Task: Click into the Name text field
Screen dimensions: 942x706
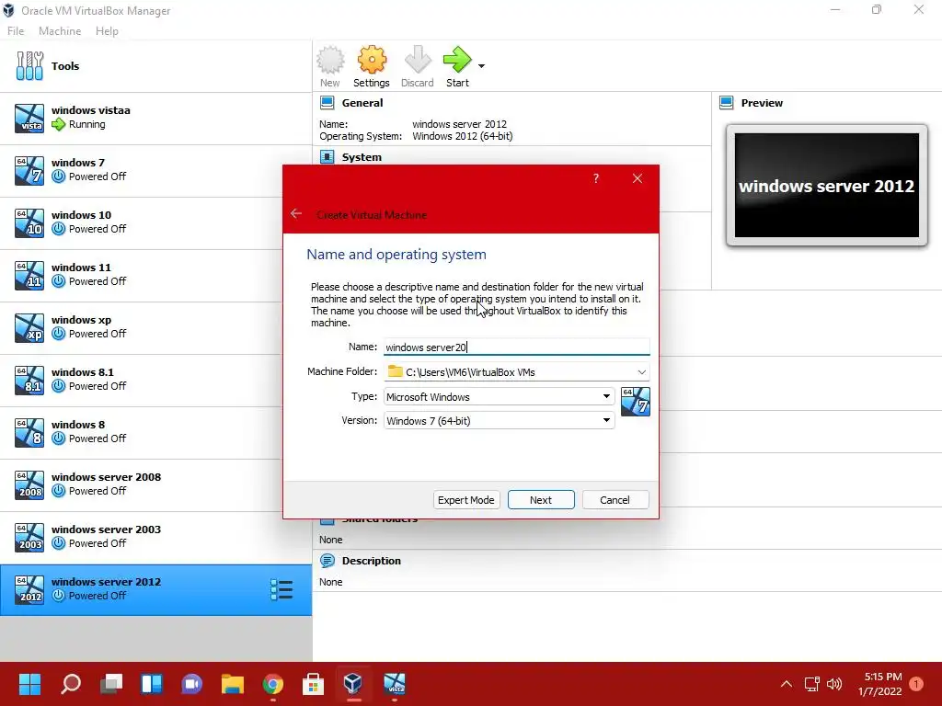Action: click(x=517, y=347)
